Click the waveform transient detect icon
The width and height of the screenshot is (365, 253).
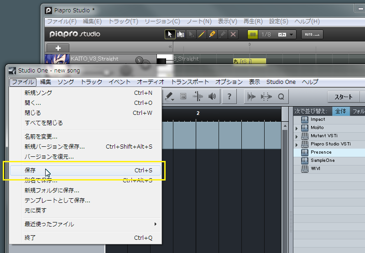click(x=251, y=97)
